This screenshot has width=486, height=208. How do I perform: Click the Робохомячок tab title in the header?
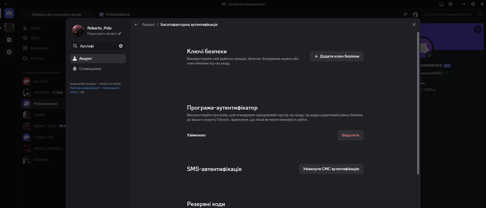[x=118, y=14]
